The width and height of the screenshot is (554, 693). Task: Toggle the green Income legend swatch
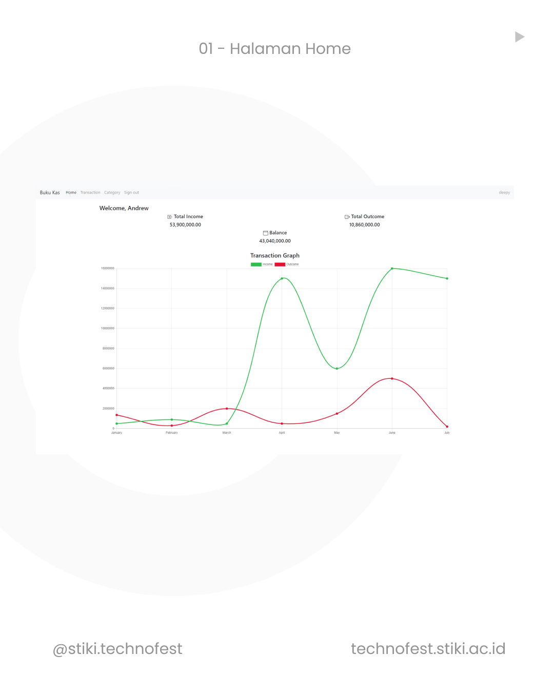tap(256, 264)
